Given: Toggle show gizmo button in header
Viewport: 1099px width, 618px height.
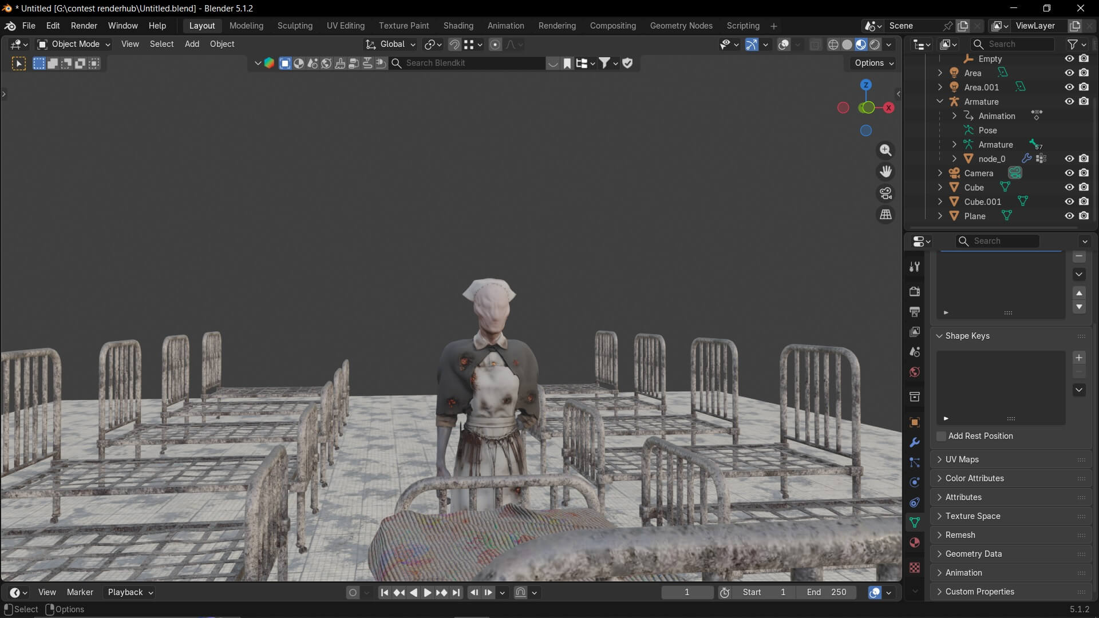Looking at the screenshot, I should (x=752, y=45).
